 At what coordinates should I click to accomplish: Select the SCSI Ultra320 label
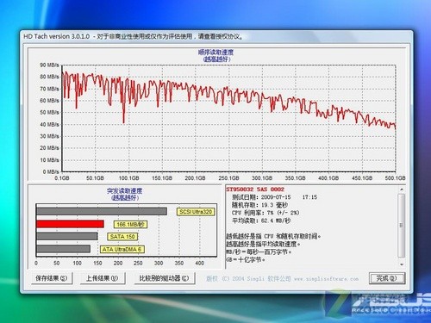pos(196,212)
